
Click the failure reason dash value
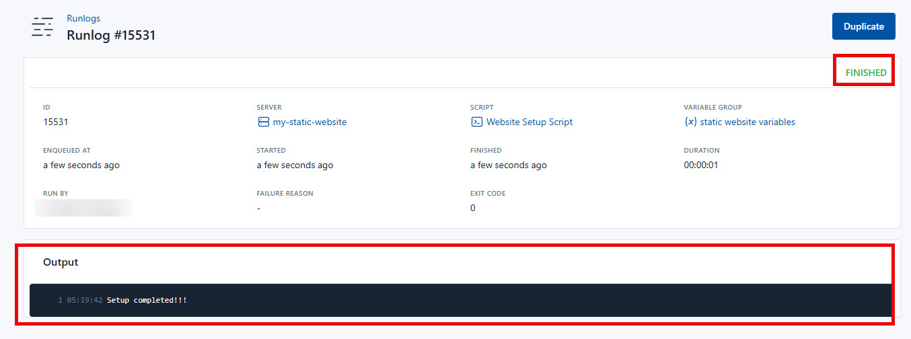click(x=259, y=208)
